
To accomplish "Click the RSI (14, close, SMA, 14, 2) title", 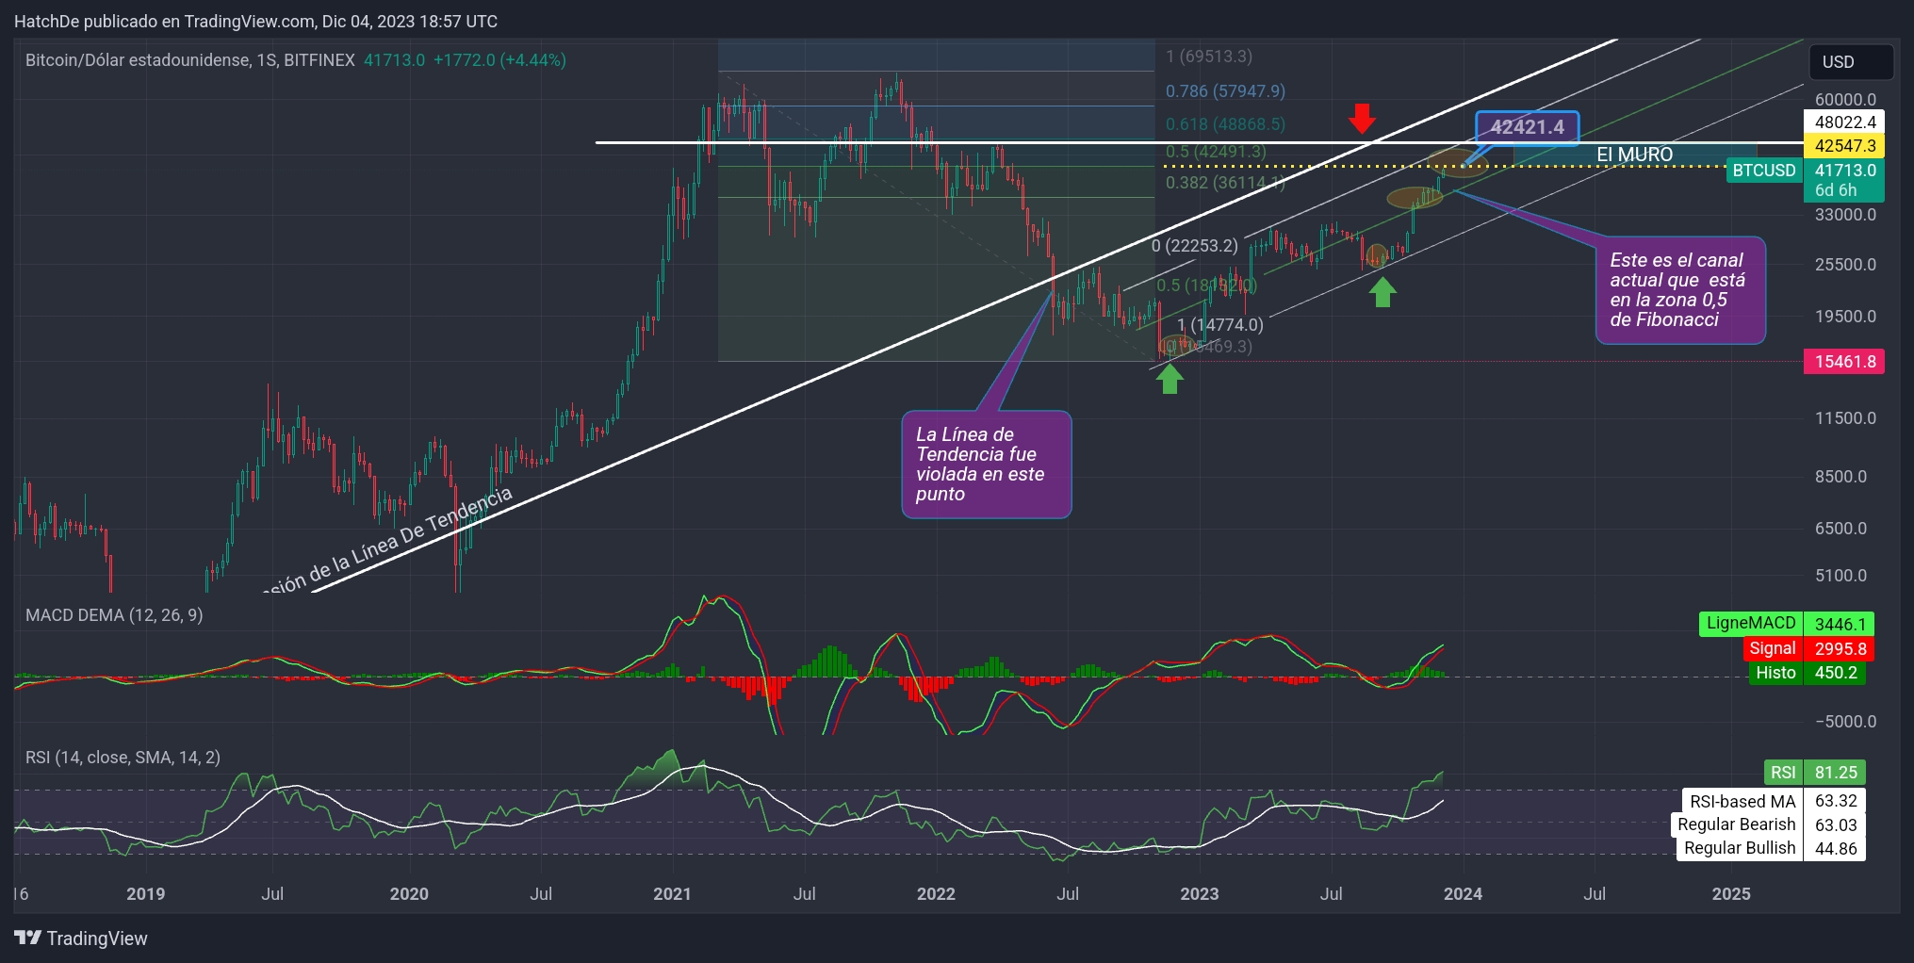I will [x=123, y=758].
